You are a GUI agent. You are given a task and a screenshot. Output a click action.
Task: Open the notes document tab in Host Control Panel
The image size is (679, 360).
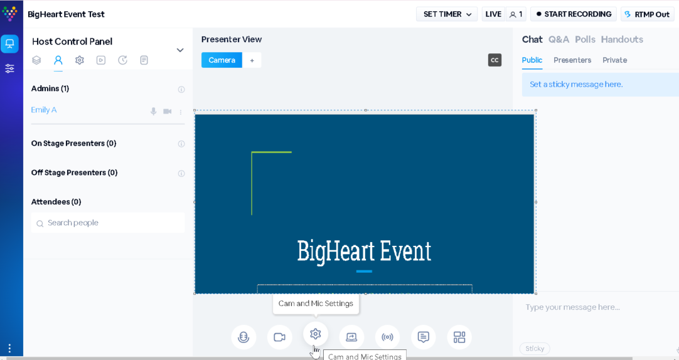tap(144, 60)
